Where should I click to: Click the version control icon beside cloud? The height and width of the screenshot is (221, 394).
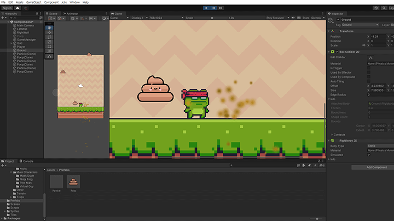[25, 8]
